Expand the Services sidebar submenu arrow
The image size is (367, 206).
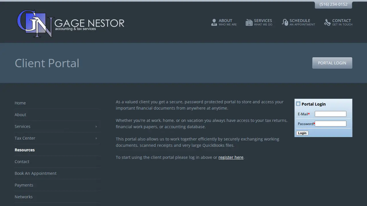[96, 126]
